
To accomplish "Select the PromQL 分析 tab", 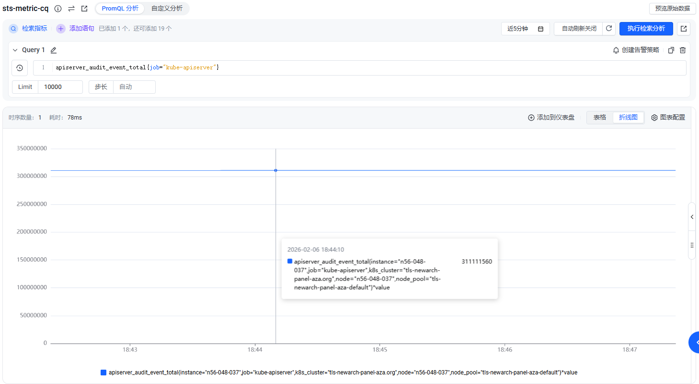I will tap(120, 9).
